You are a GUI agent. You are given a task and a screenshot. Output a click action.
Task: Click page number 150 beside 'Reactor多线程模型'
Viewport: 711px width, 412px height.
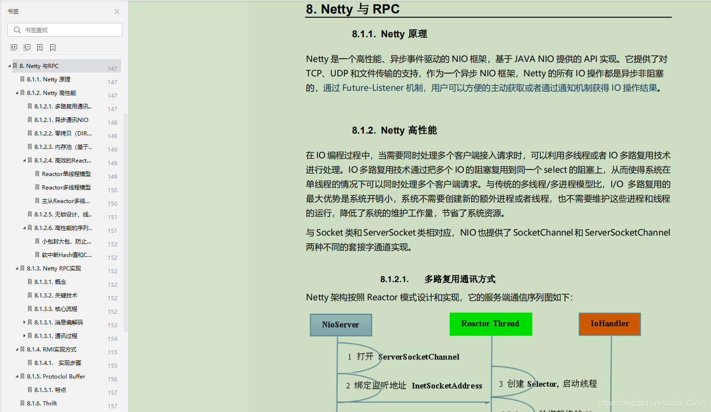point(113,190)
